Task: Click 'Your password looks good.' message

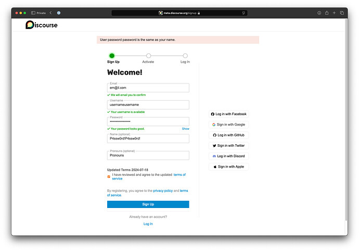Action: [126, 129]
